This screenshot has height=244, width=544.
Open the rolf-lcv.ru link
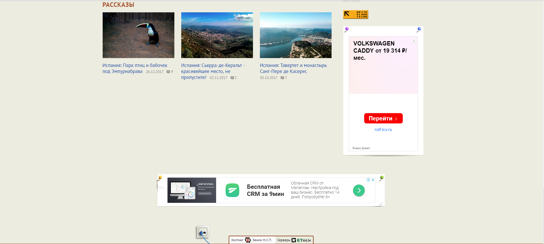point(383,130)
